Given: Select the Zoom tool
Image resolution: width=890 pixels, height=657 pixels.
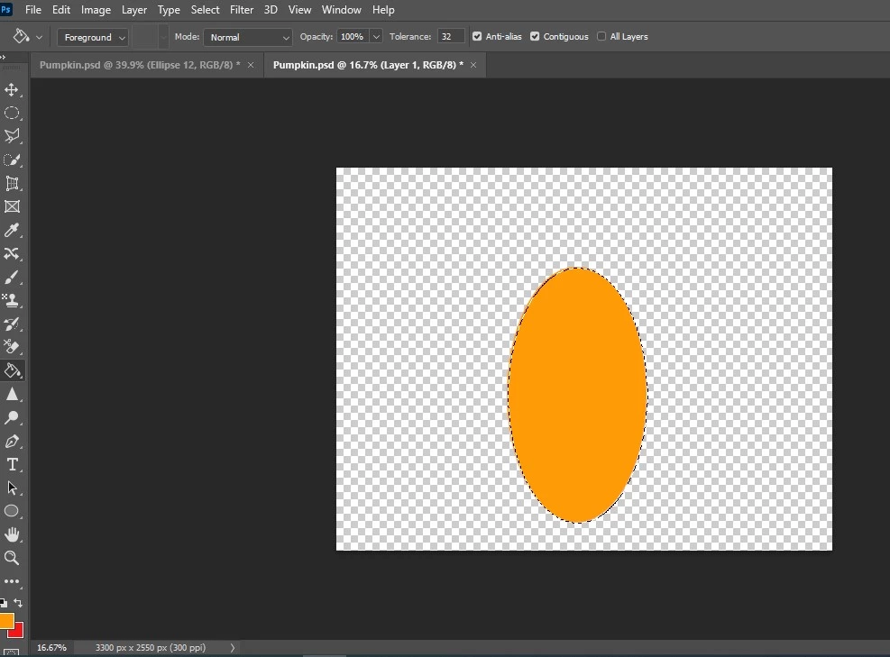Looking at the screenshot, I should pos(12,558).
